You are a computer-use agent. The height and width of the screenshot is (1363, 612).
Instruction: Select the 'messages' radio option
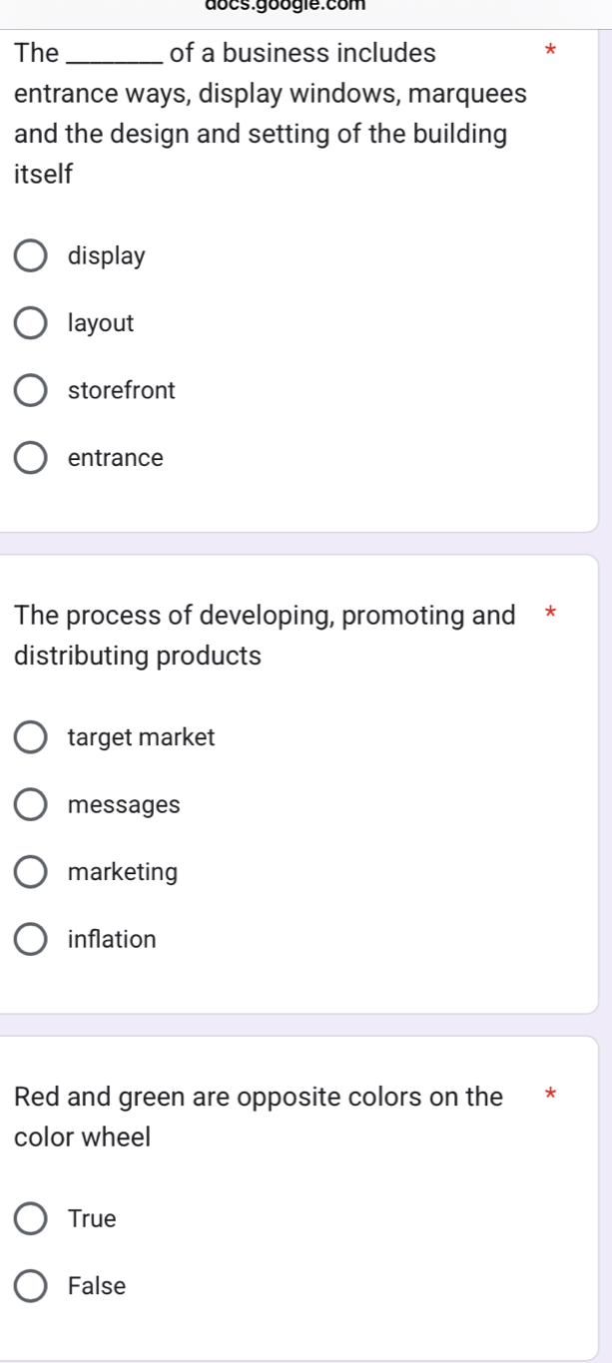[31, 804]
